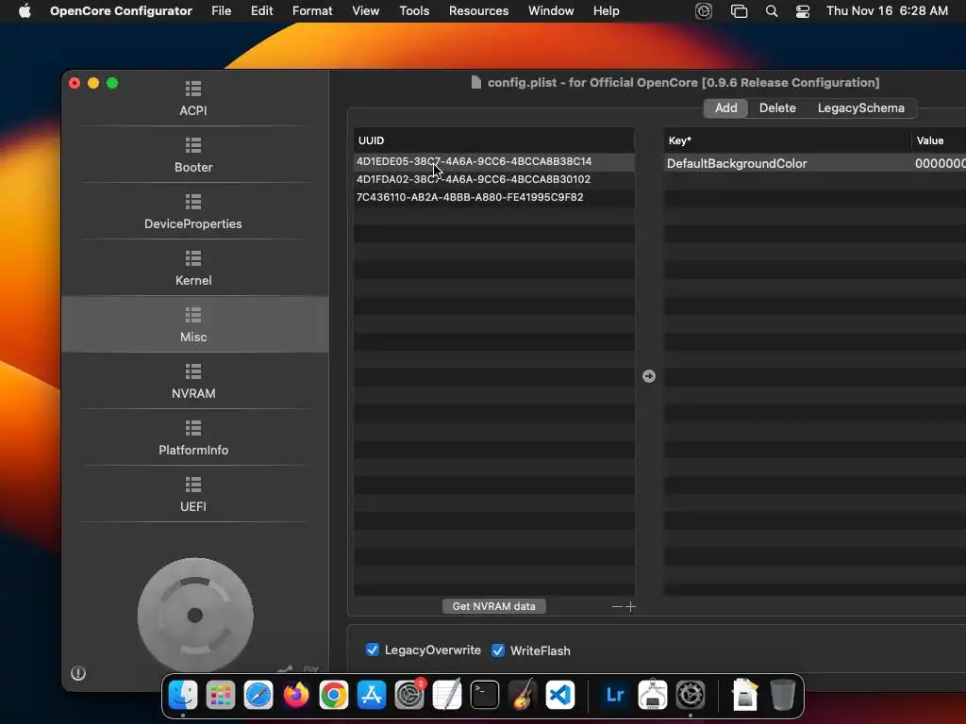Open the Edit menu
This screenshot has height=724, width=966.
coord(262,11)
